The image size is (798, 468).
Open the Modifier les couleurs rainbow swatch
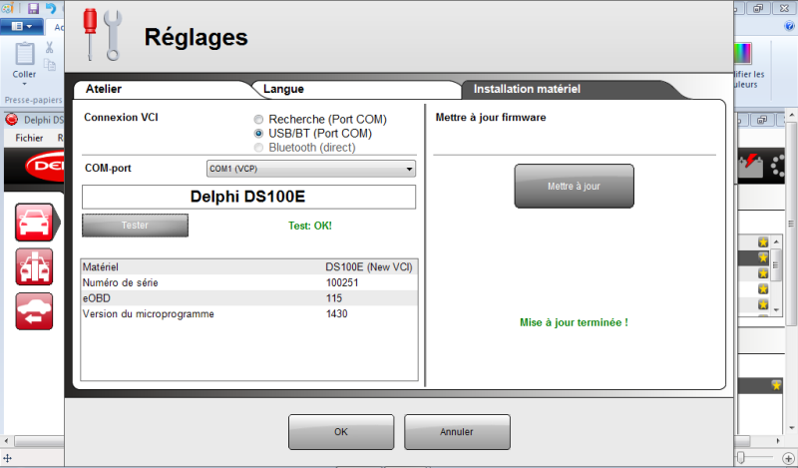[x=742, y=53]
